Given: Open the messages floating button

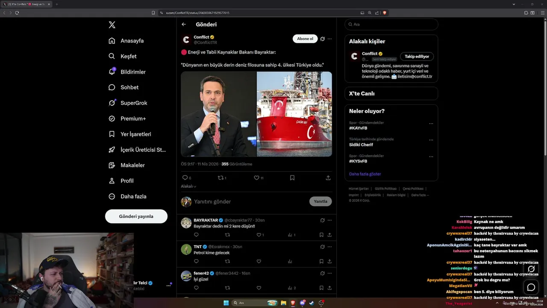Looking at the screenshot, I should [x=531, y=287].
